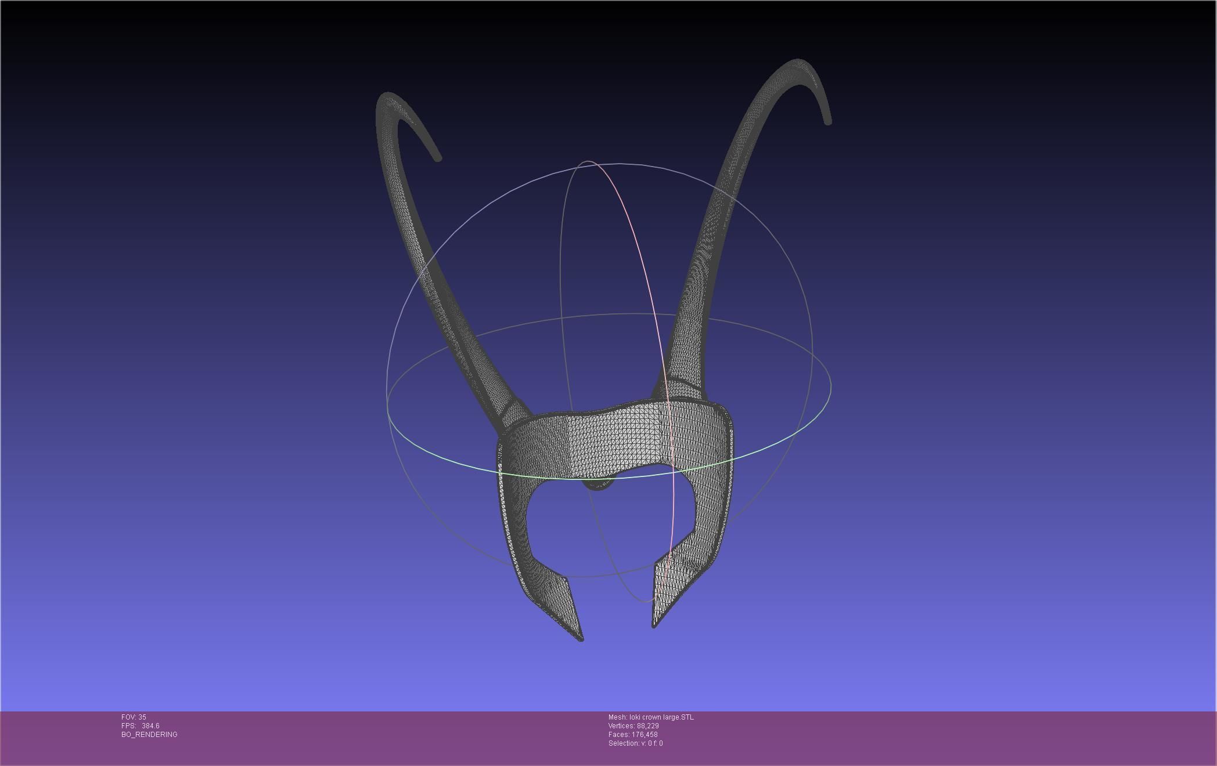Image resolution: width=1217 pixels, height=766 pixels.
Task: Click the 'BO_RENDERING' label
Action: (x=149, y=735)
